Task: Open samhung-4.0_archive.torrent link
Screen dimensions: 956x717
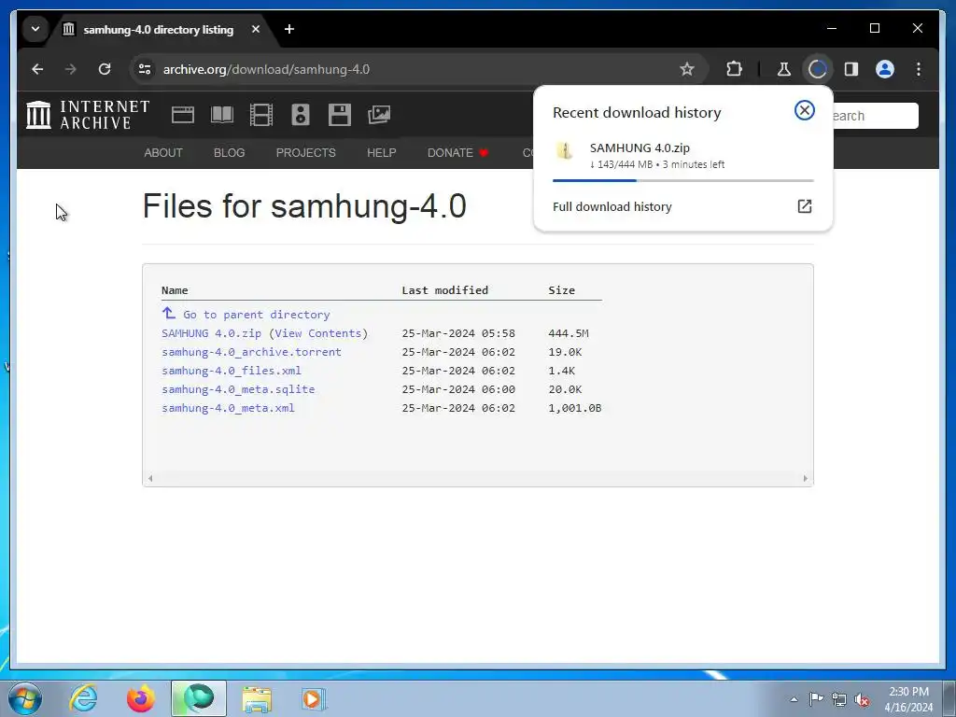Action: tap(251, 352)
